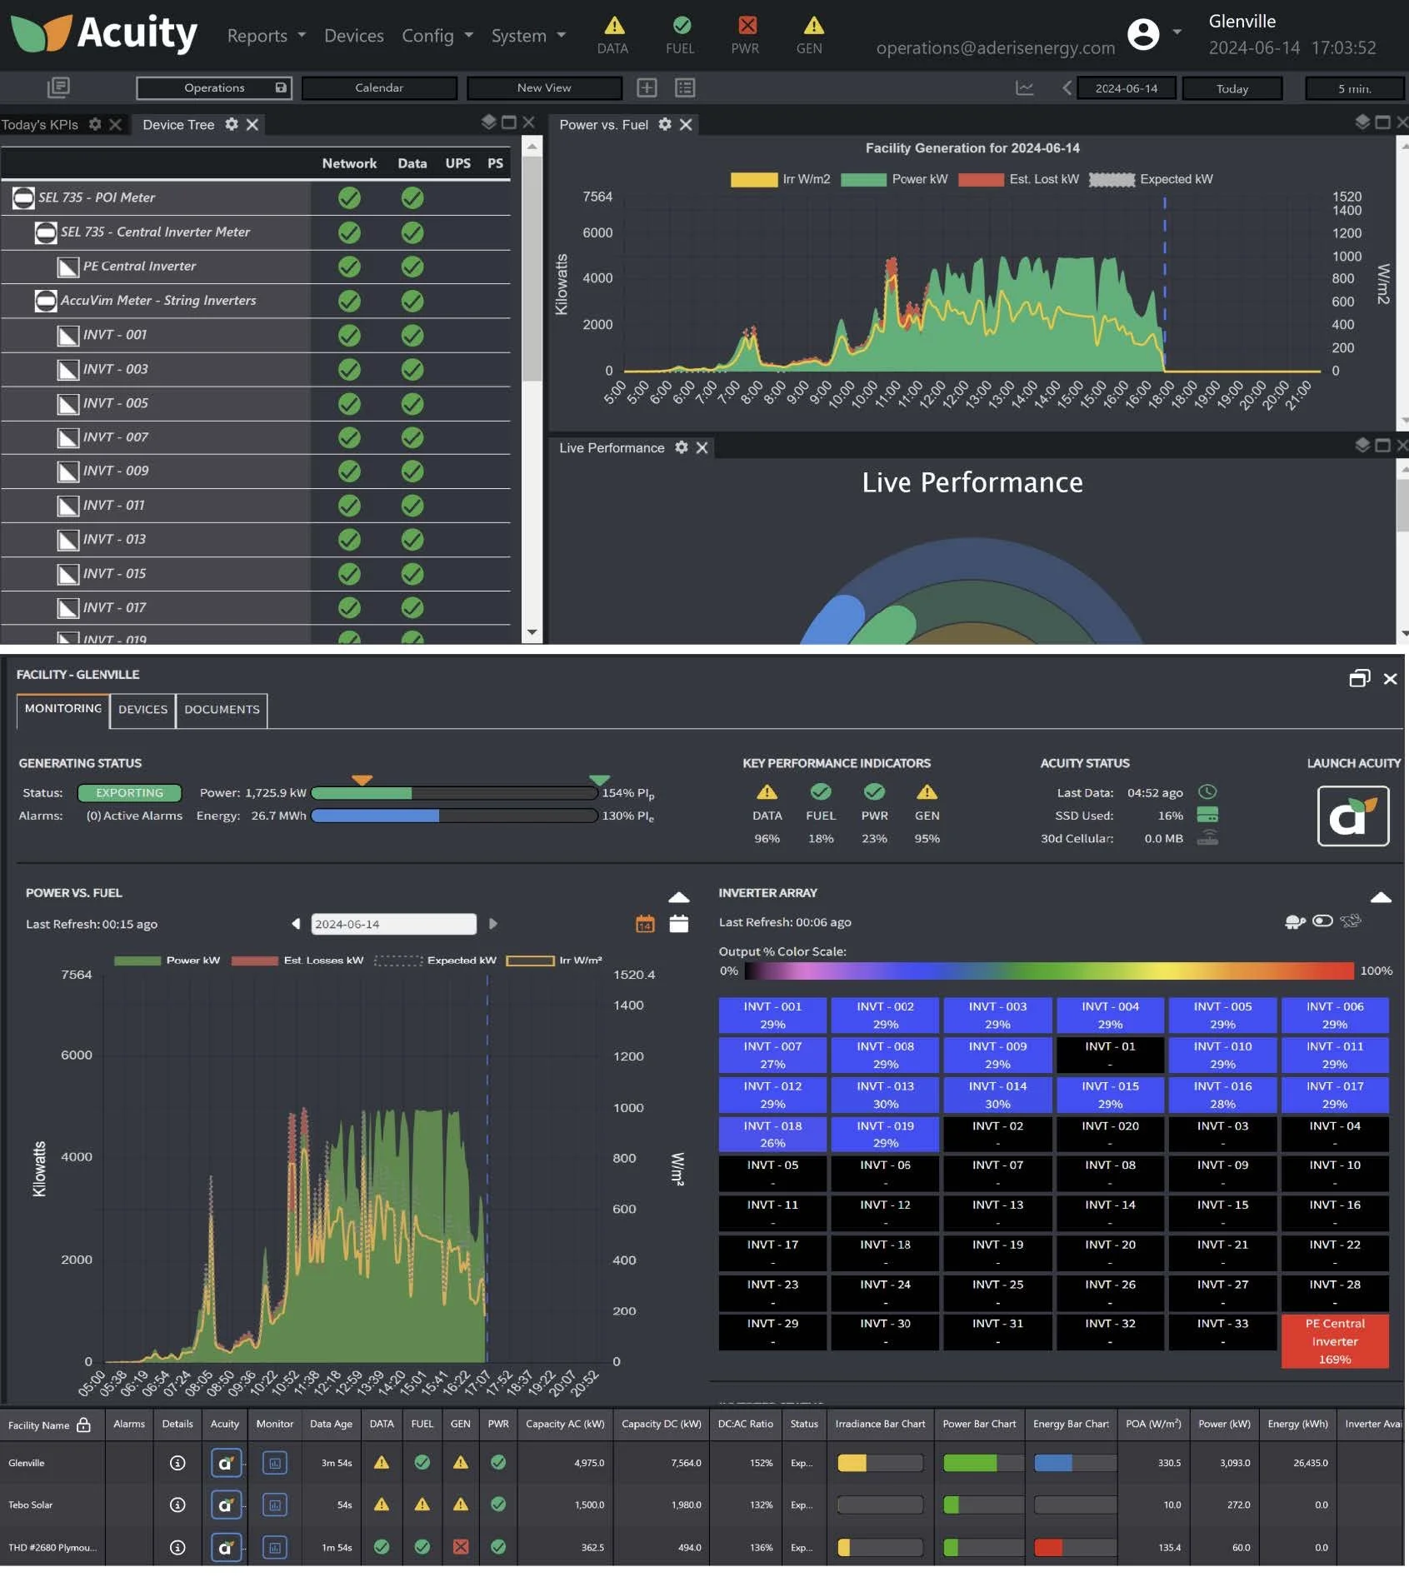The height and width of the screenshot is (1577, 1409).
Task: Click the list layout icon beside plus icon
Action: 685,87
